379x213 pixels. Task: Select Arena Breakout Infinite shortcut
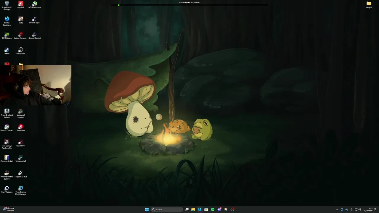(x=7, y=113)
